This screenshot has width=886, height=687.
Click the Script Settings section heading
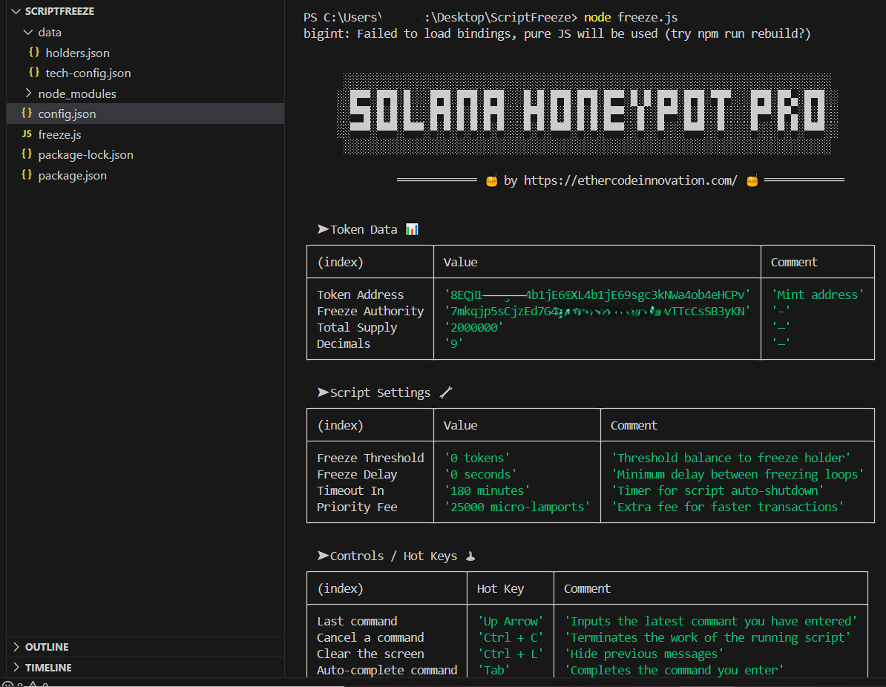pyautogui.click(x=384, y=392)
